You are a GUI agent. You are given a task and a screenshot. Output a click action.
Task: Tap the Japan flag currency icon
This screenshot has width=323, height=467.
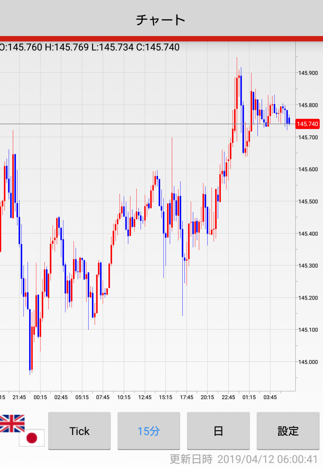(x=32, y=438)
